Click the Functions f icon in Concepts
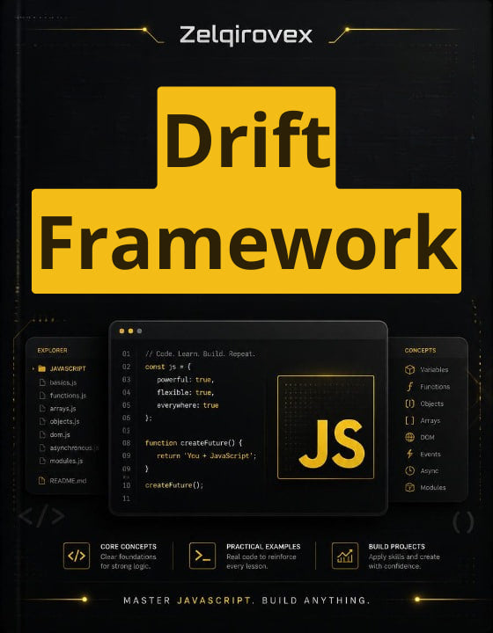Screen dimensions: 493x633 coord(409,386)
